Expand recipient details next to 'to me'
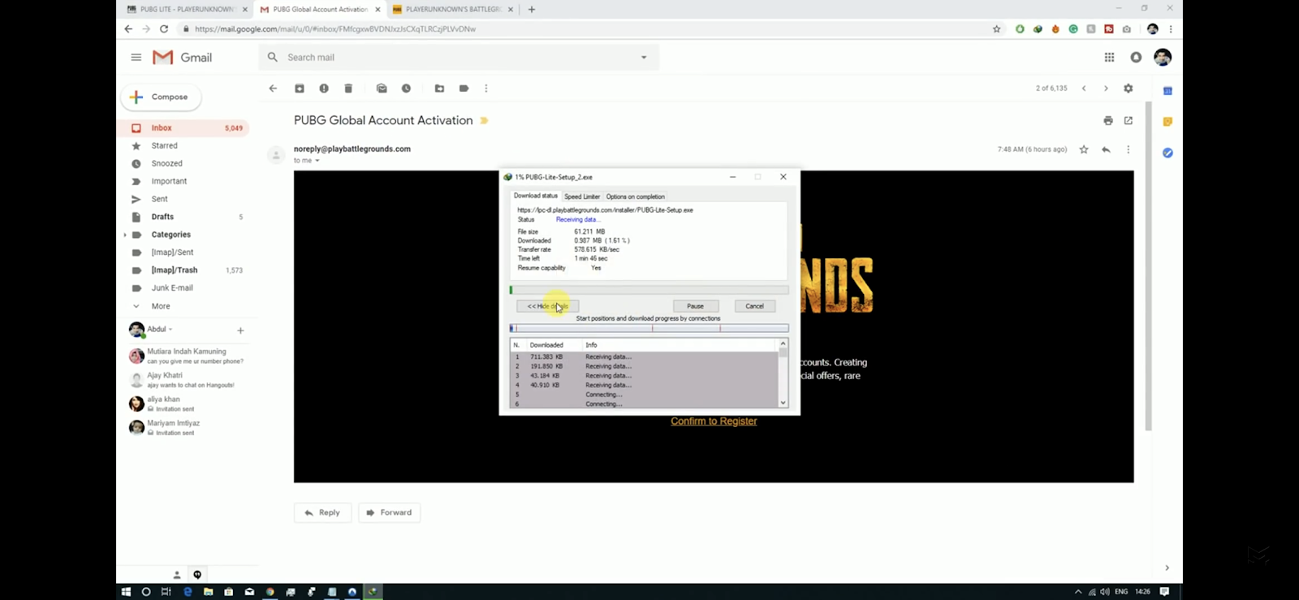Image resolution: width=1299 pixels, height=600 pixels. [317, 161]
